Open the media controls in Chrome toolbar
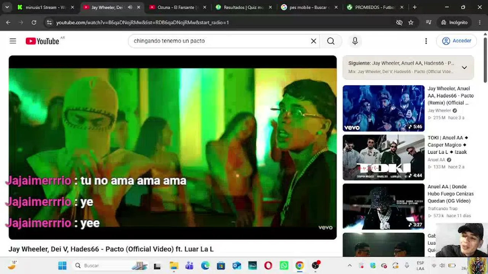This screenshot has height=274, width=488. click(x=429, y=22)
